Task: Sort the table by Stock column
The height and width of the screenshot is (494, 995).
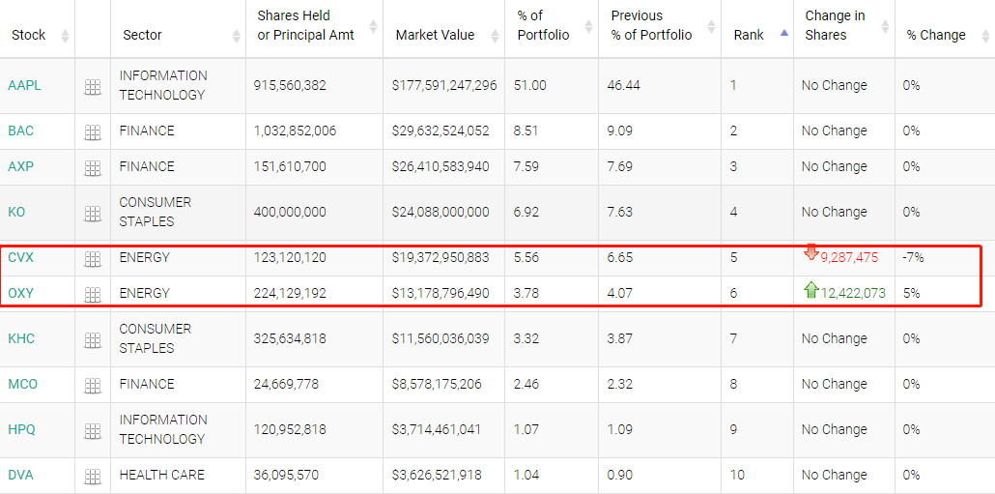Action: click(x=29, y=35)
